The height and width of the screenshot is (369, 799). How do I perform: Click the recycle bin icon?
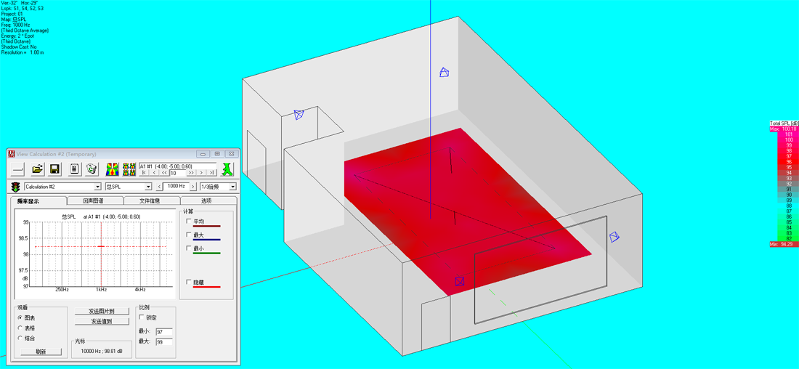(x=92, y=169)
